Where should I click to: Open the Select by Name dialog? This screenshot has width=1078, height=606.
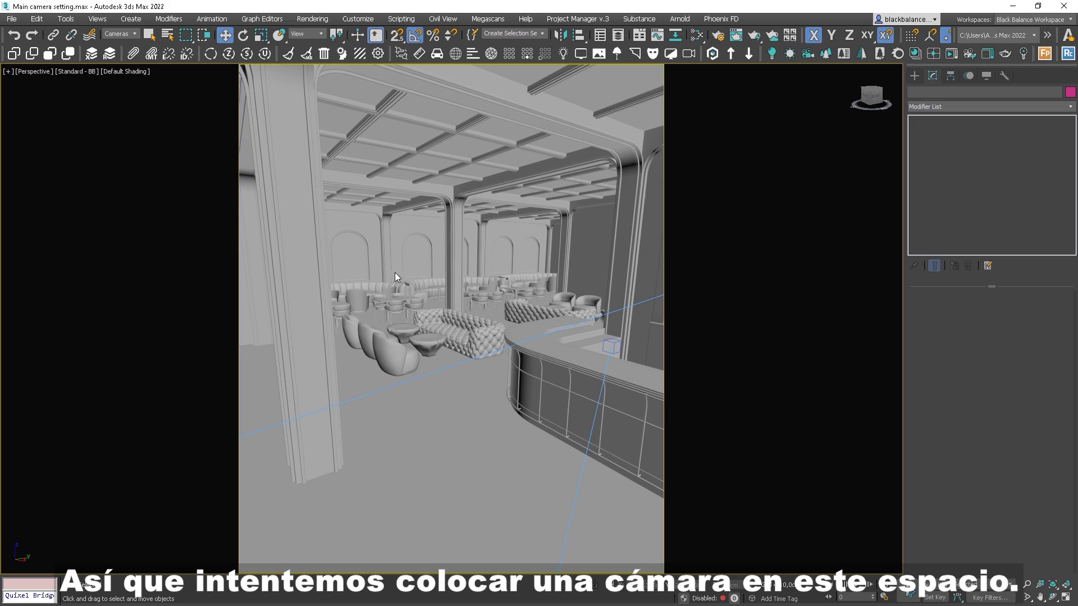click(x=167, y=34)
